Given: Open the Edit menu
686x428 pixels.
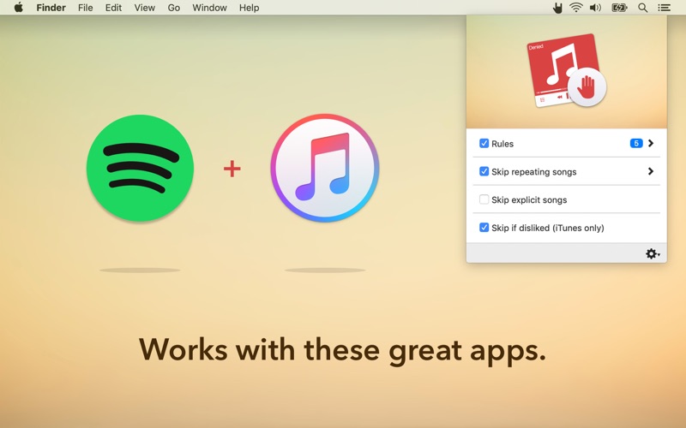Looking at the screenshot, I should pos(113,8).
